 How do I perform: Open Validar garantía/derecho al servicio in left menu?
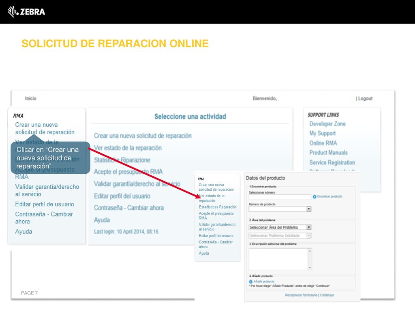47,190
